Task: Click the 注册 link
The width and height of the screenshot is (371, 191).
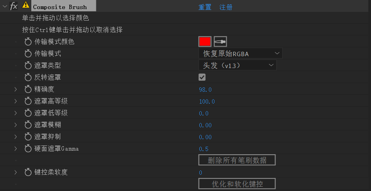Action: point(226,8)
